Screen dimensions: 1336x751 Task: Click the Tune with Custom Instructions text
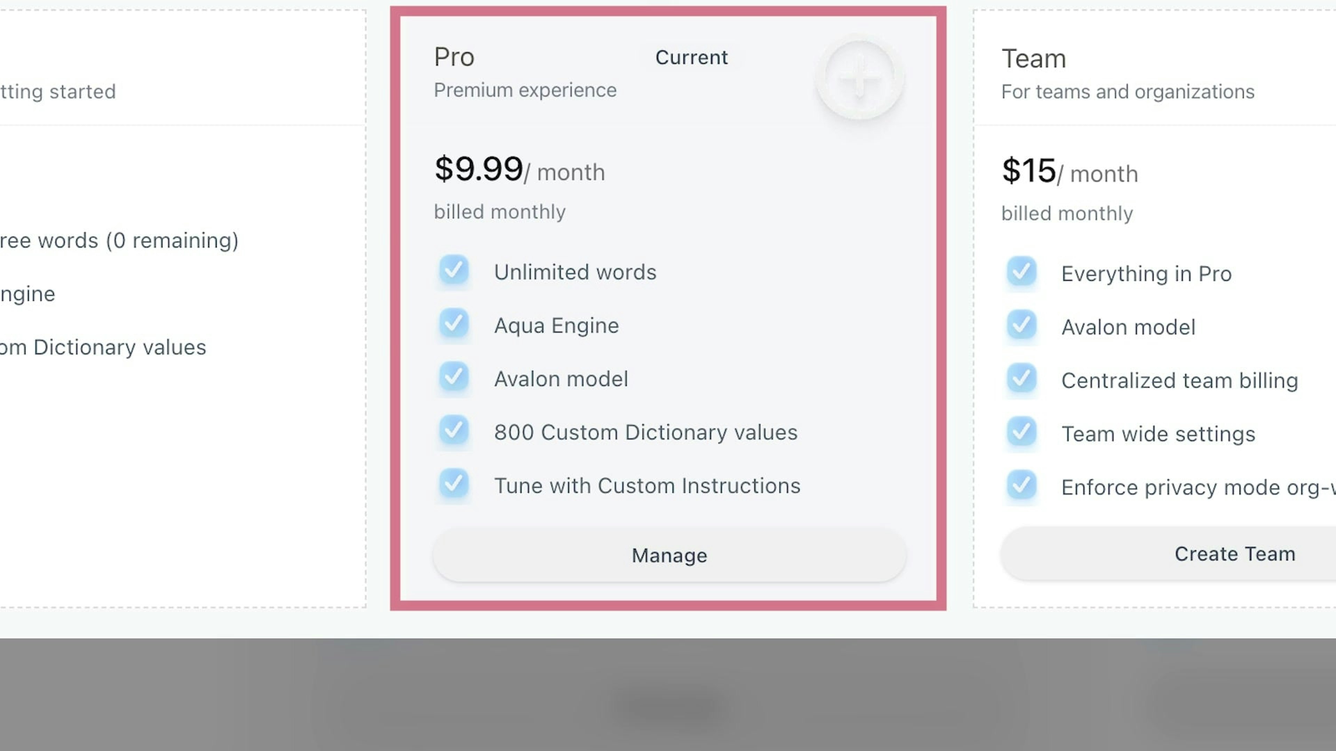coord(647,486)
